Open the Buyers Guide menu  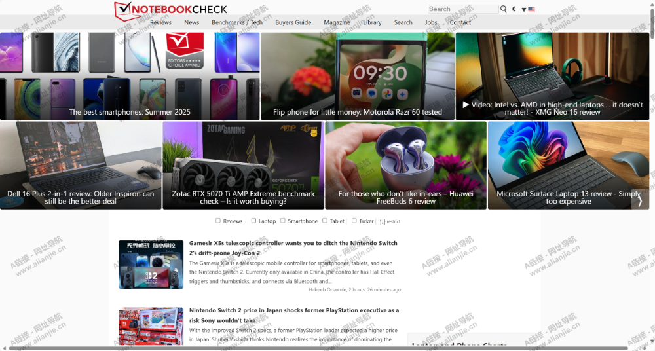tap(293, 22)
